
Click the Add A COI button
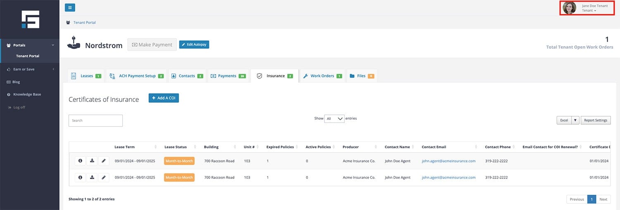(164, 98)
